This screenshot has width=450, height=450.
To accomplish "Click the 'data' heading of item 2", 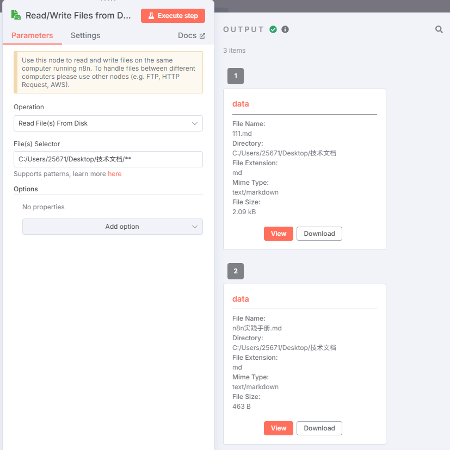I will tap(241, 299).
